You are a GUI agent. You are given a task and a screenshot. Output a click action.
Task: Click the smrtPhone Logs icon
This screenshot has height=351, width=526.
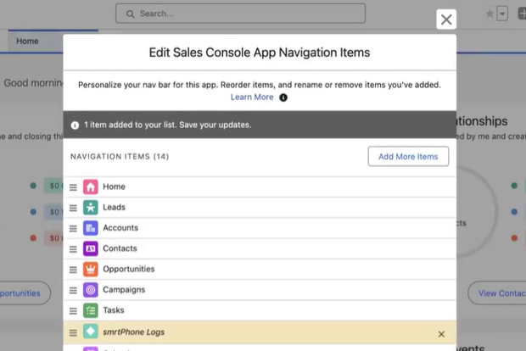coord(91,333)
